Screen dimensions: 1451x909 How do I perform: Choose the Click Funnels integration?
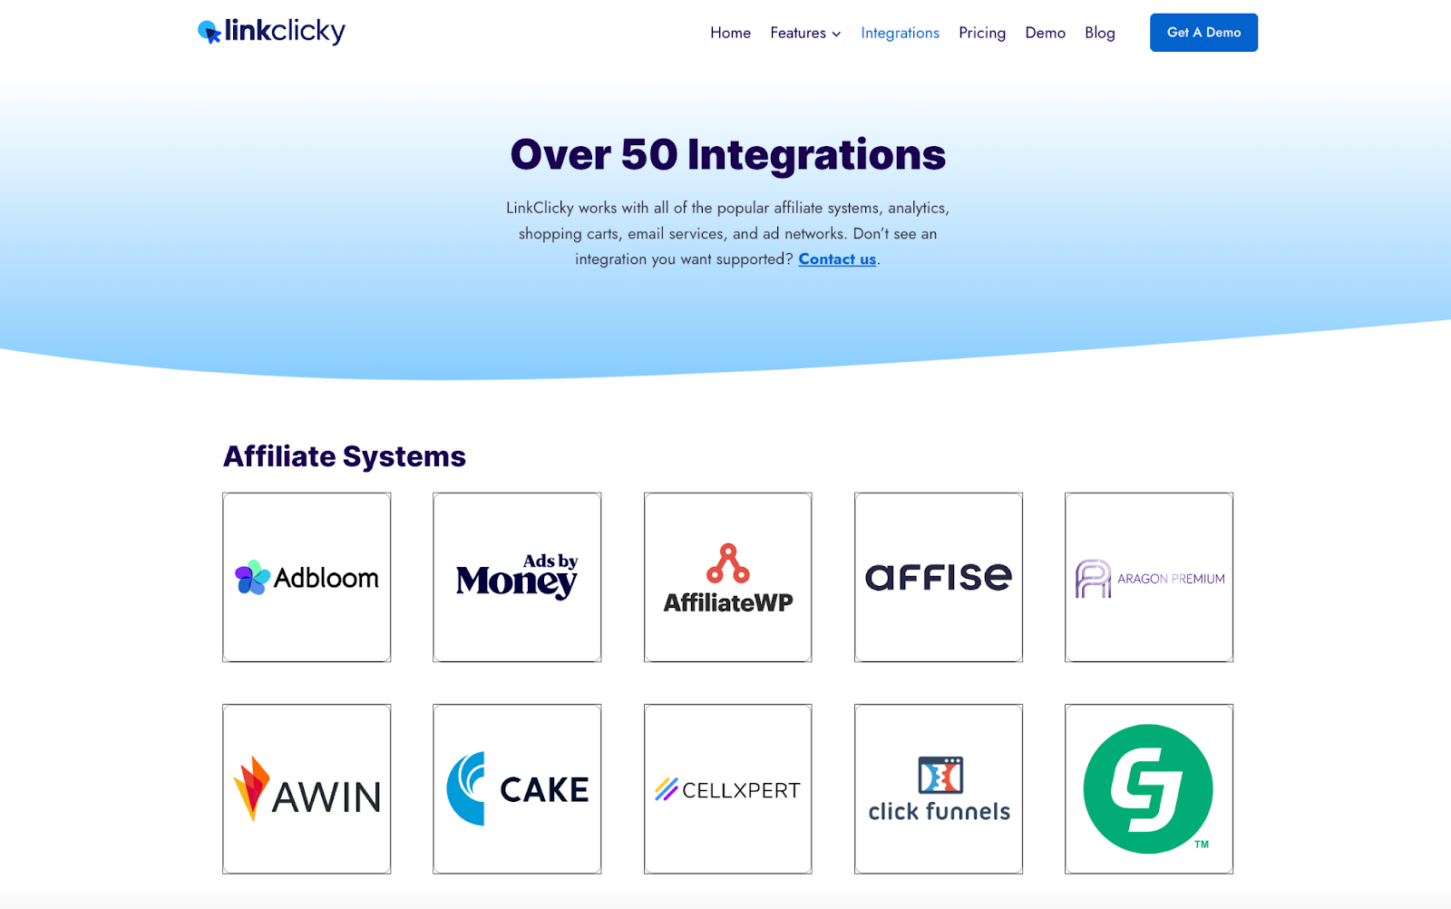pos(939,789)
